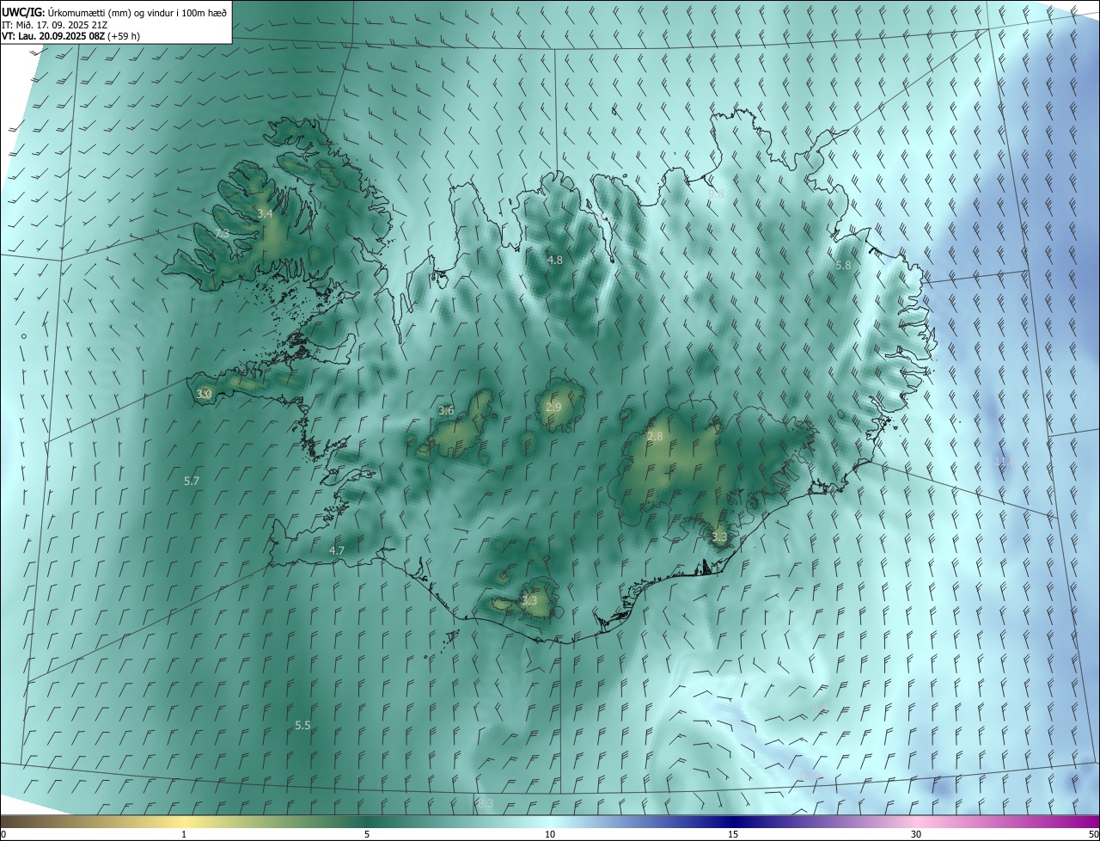Click the '2.8' value on the large glacier
The image size is (1100, 841).
pyautogui.click(x=655, y=437)
